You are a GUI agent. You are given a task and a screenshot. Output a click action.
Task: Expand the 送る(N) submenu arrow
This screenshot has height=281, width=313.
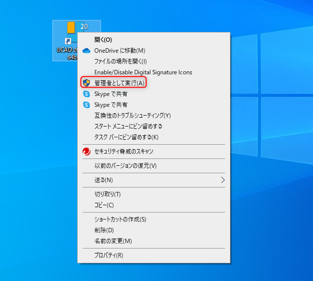[223, 180]
